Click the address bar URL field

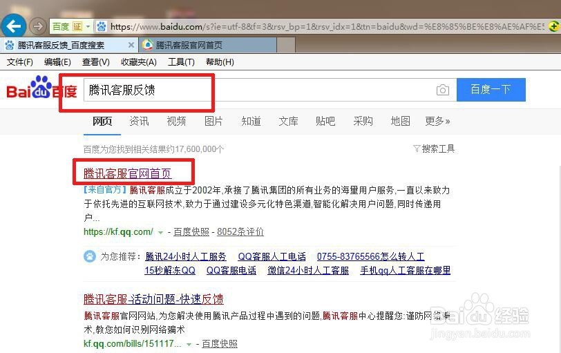coord(327,26)
